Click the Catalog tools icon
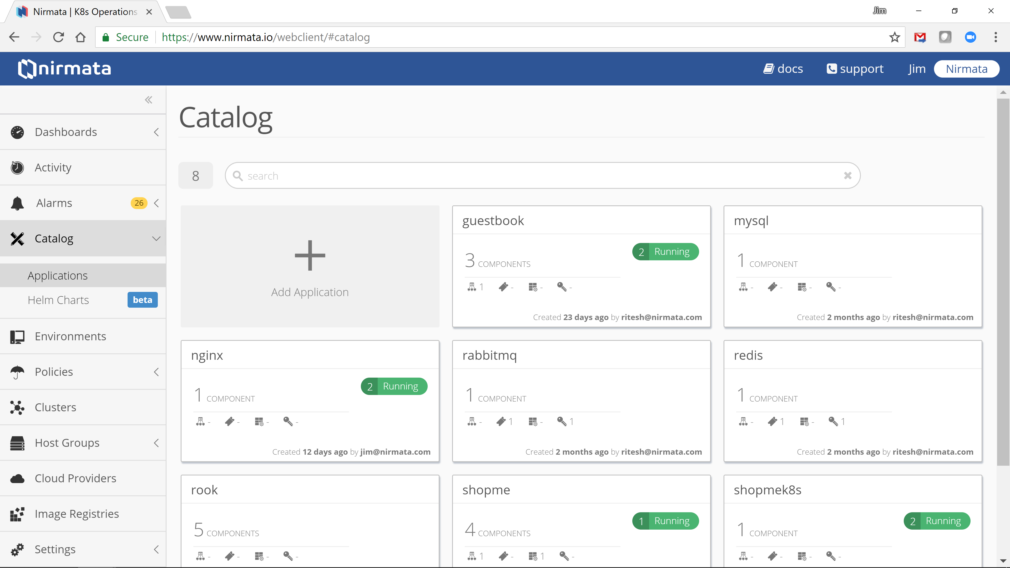This screenshot has height=568, width=1010. coord(17,239)
